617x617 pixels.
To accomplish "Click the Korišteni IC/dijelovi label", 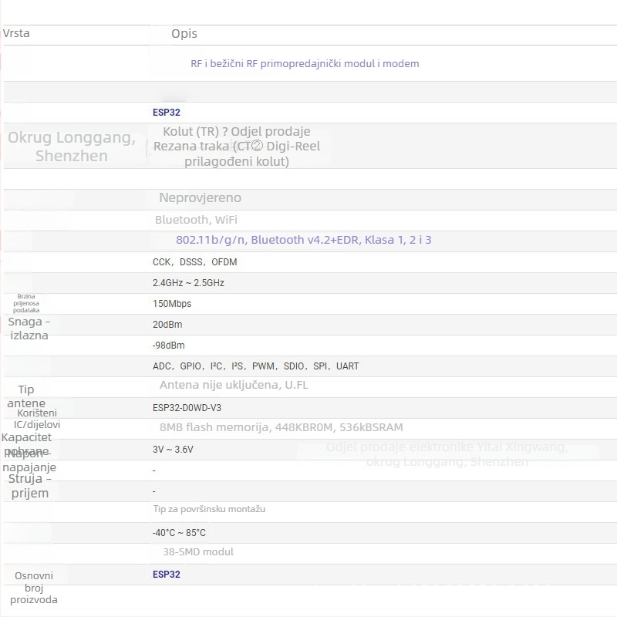I will [x=37, y=419].
